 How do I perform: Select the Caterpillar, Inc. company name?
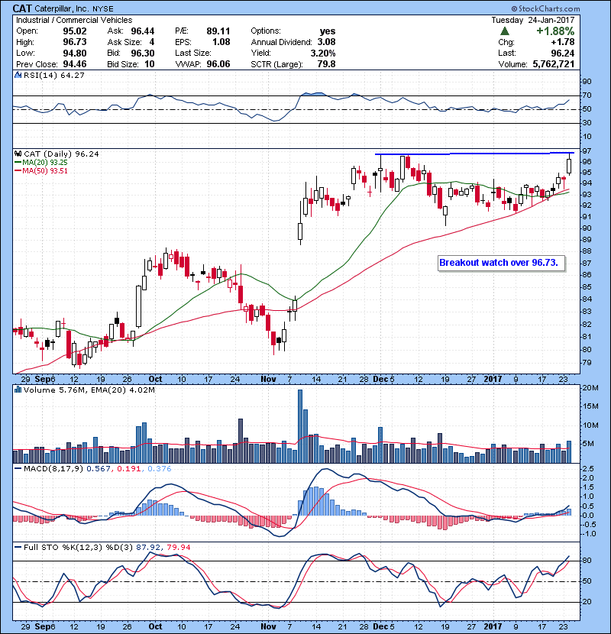[x=62, y=8]
